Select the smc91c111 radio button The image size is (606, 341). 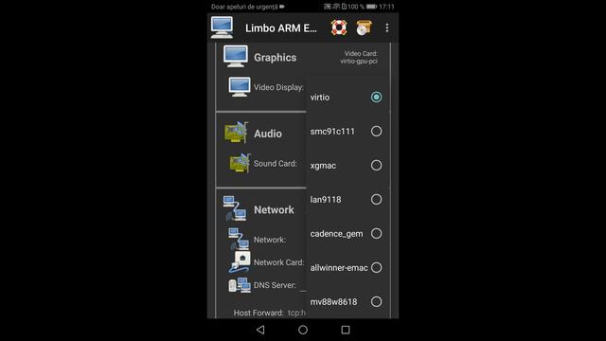pos(376,131)
